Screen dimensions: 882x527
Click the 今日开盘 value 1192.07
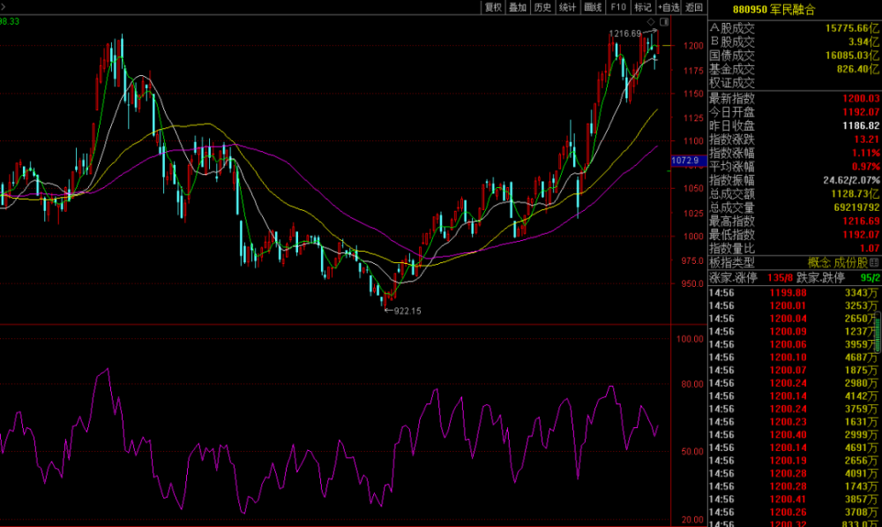point(861,112)
